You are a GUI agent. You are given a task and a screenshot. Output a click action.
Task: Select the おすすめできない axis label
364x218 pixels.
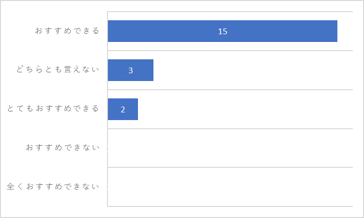click(62, 147)
